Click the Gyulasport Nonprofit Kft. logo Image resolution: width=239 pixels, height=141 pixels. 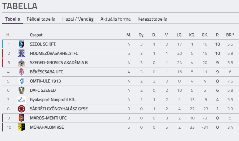[21, 99]
